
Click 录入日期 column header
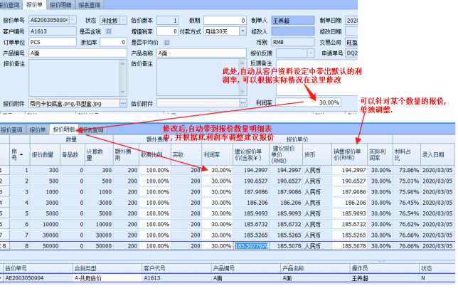click(x=437, y=154)
